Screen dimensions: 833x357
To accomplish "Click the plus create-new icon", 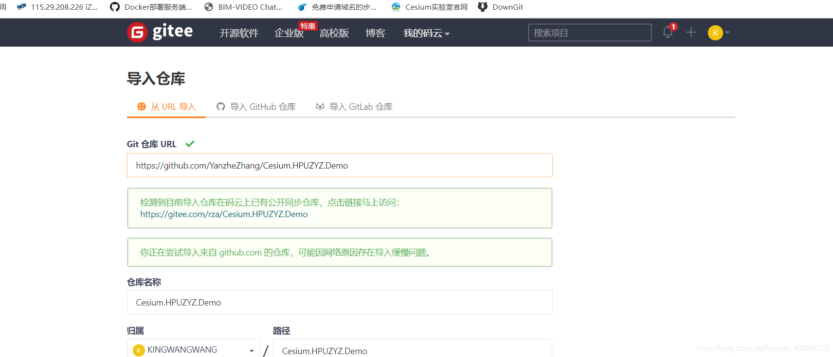I will click(x=691, y=33).
